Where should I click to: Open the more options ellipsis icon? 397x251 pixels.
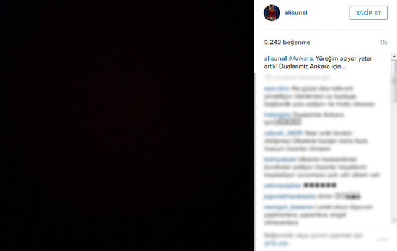383,239
